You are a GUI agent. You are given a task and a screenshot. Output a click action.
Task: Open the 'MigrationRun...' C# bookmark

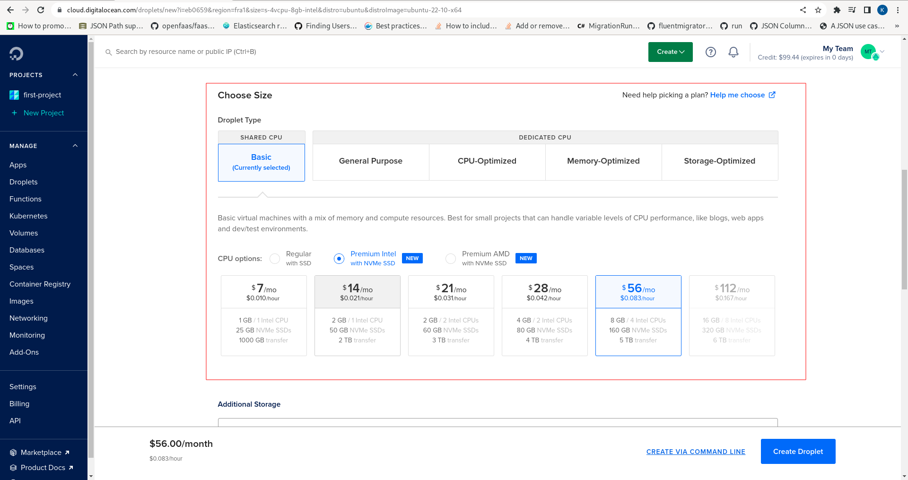click(x=608, y=26)
